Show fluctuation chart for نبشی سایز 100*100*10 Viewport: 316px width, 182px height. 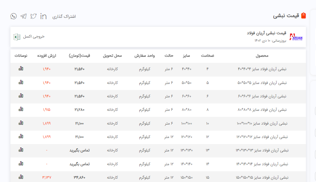(21, 123)
